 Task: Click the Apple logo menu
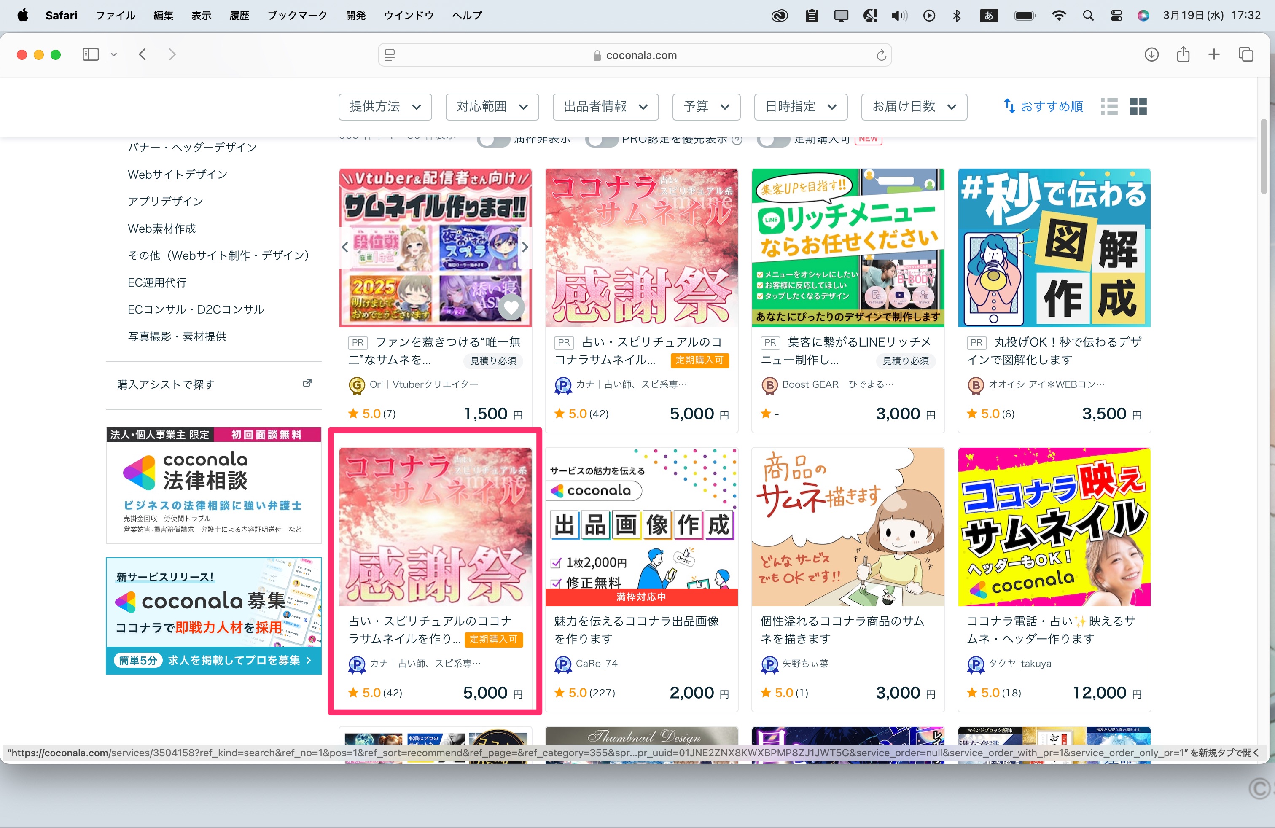coord(22,15)
